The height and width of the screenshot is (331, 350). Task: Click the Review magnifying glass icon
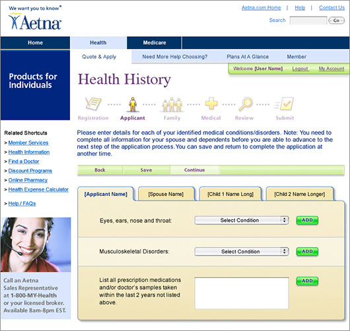pyautogui.click(x=245, y=104)
